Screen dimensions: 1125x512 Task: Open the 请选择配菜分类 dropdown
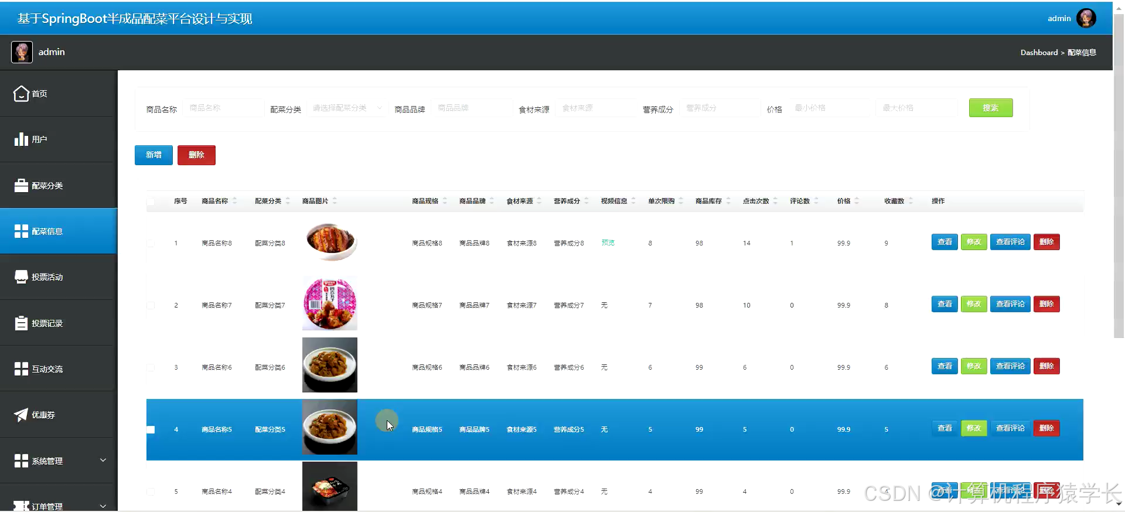(x=347, y=108)
